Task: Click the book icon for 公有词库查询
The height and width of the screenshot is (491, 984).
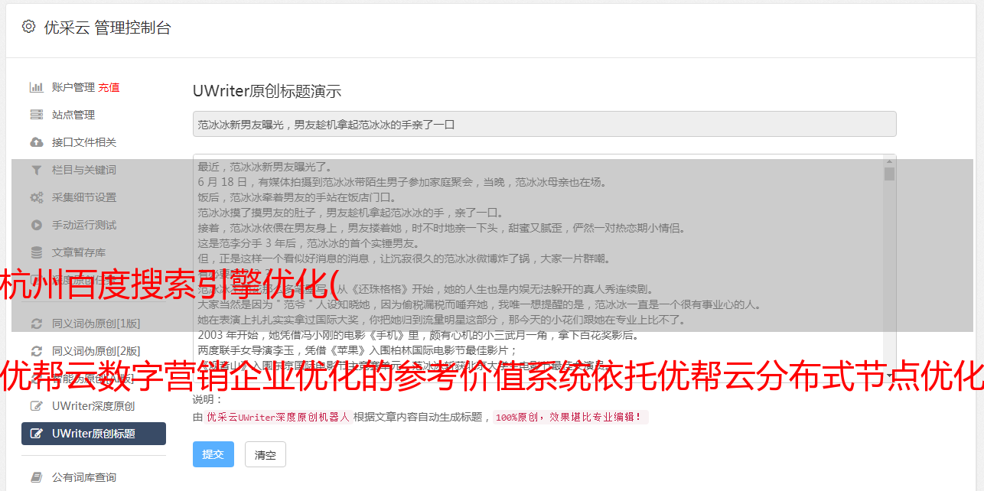Action: tap(36, 477)
